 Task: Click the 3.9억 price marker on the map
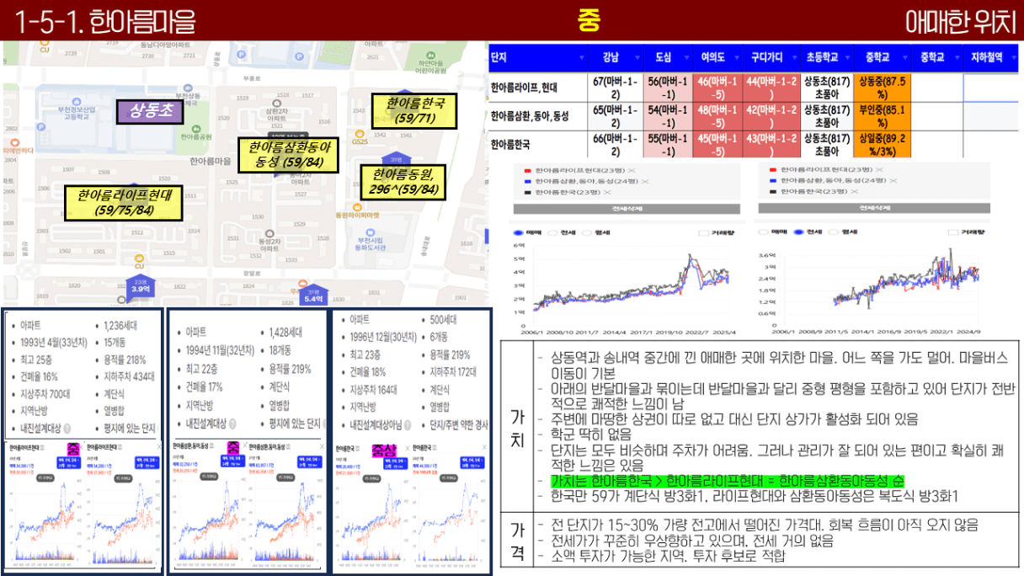139,287
